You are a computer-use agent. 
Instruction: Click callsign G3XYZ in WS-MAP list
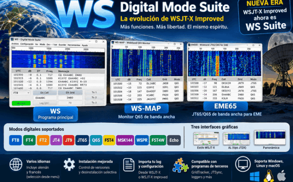(150, 87)
